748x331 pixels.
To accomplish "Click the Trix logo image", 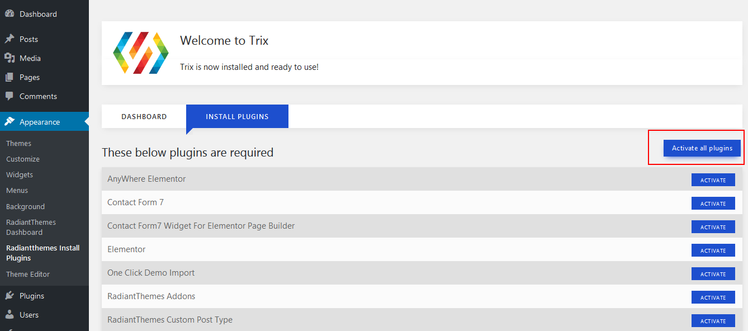I will tap(141, 53).
